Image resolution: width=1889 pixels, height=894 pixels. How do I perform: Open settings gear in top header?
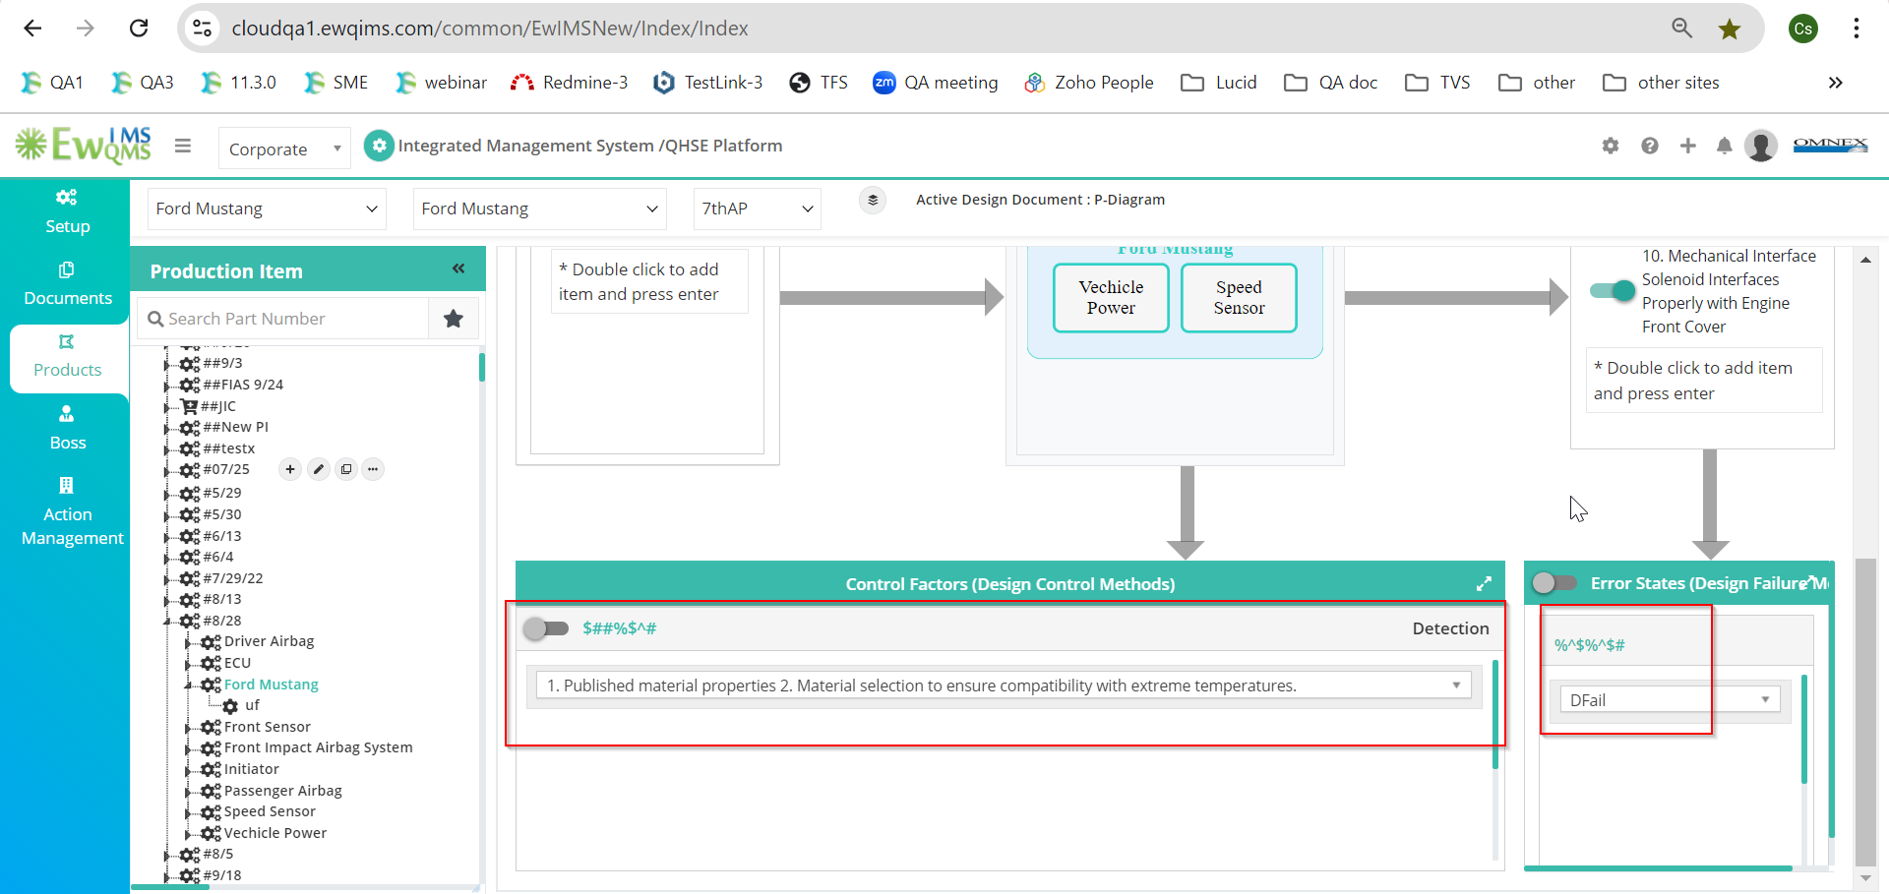(1611, 146)
